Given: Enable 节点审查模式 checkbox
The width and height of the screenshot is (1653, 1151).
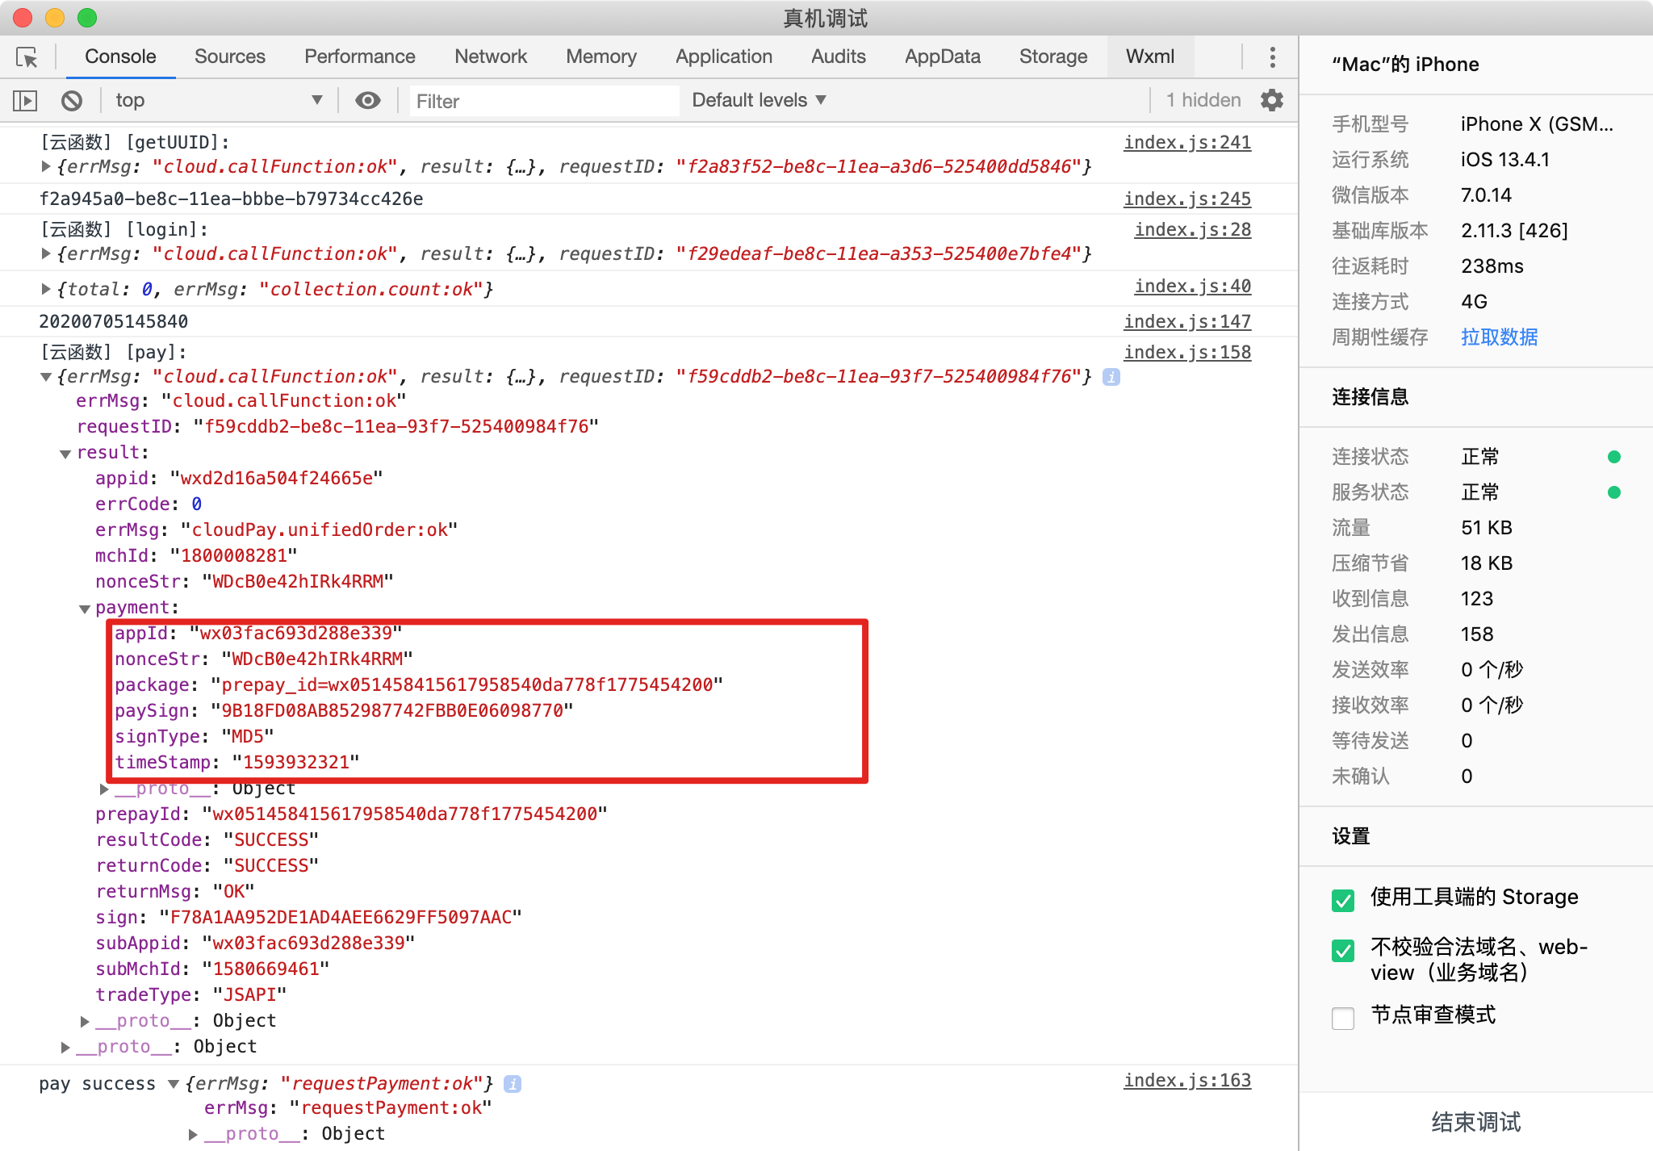Looking at the screenshot, I should point(1343,1018).
